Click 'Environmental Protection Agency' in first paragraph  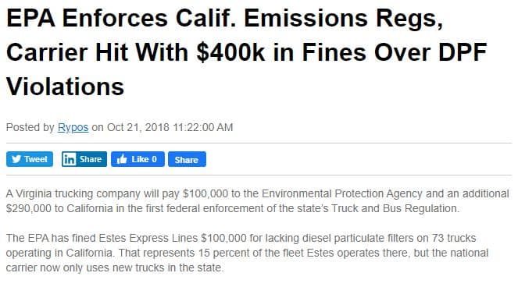341,193
